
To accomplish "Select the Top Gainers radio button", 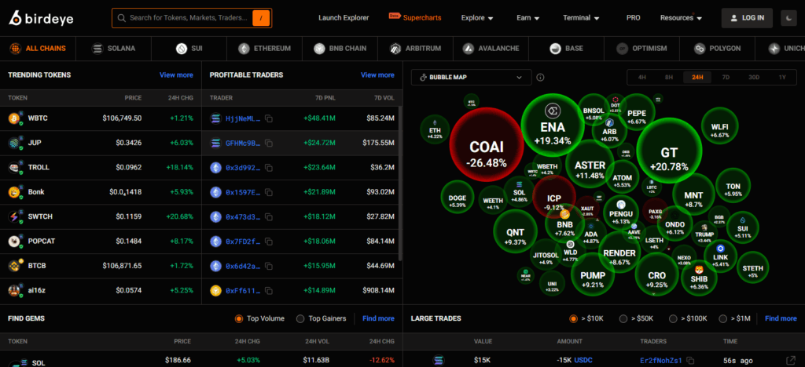I will 300,318.
